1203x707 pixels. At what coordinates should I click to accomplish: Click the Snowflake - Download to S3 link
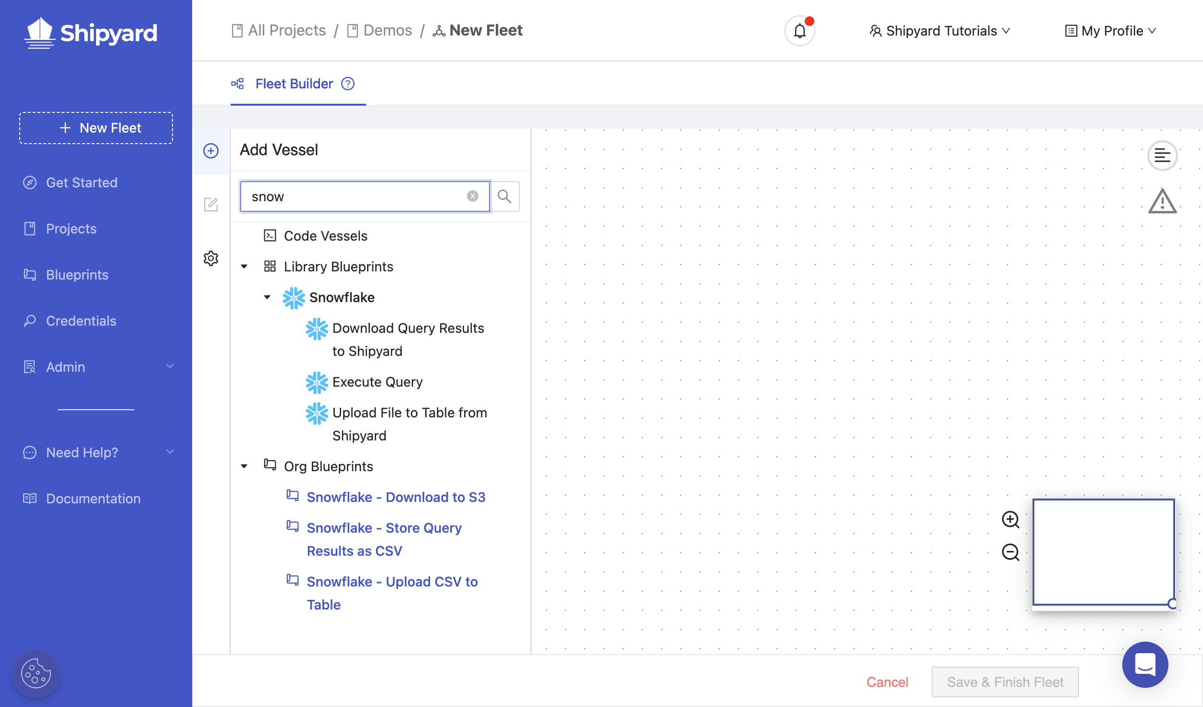tap(396, 497)
